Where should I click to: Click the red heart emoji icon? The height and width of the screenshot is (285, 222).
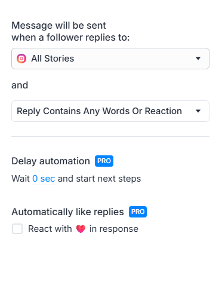click(81, 229)
